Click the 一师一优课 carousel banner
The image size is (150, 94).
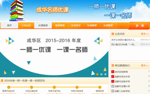(x=54, y=53)
